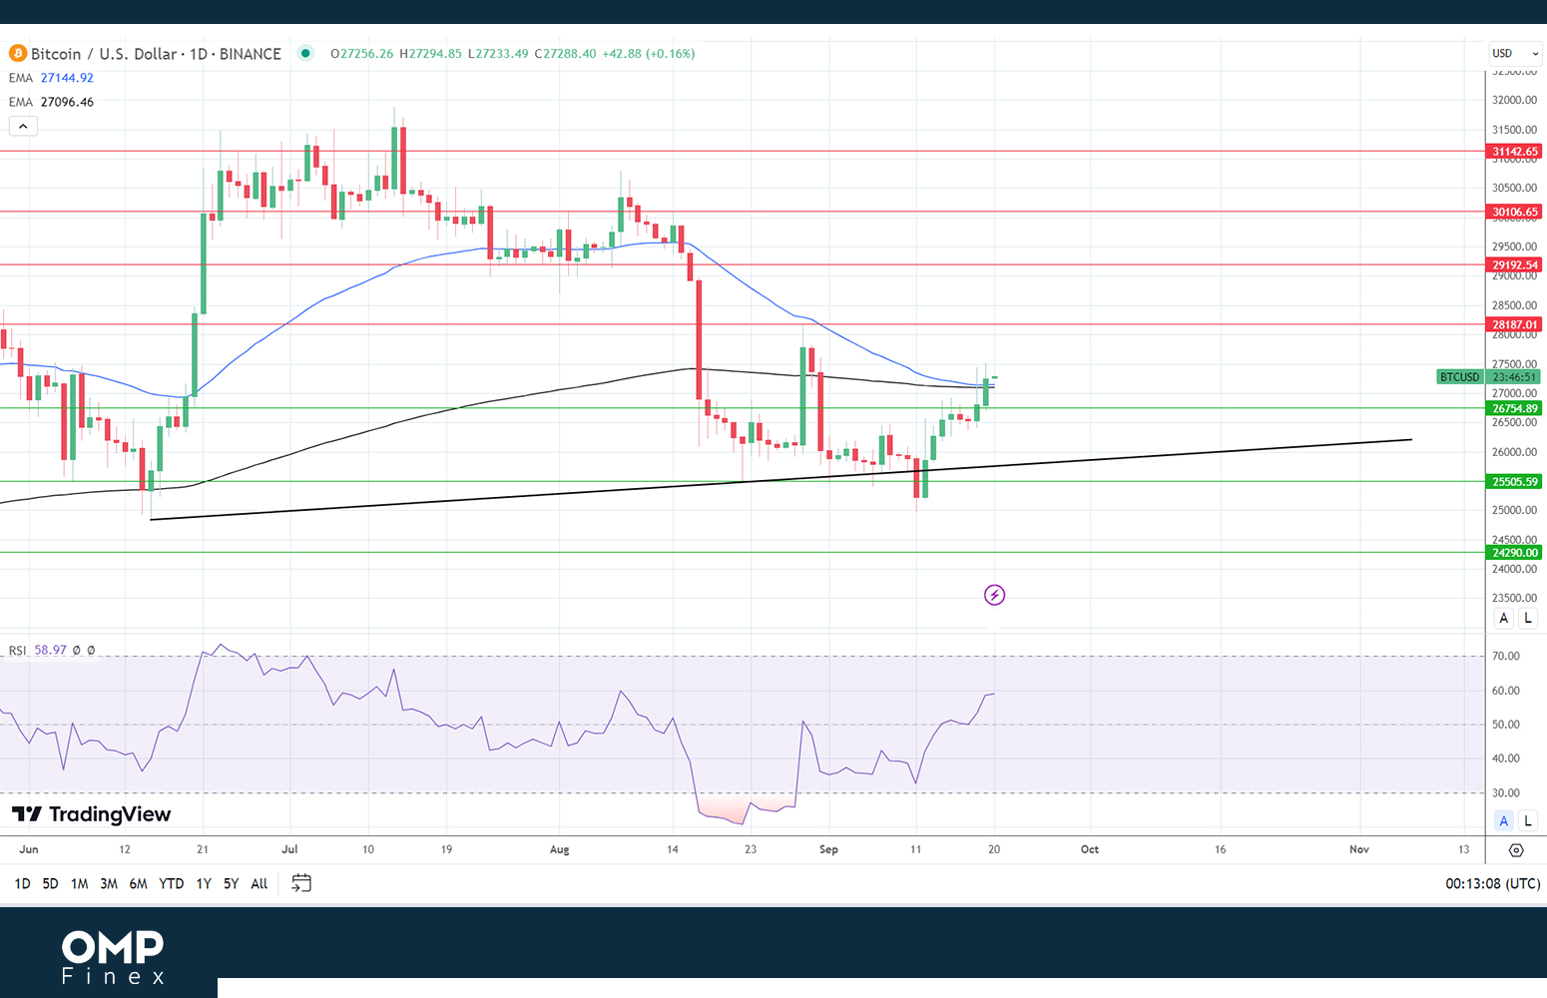Image resolution: width=1547 pixels, height=998 pixels.
Task: Click the 26754.89 green price label
Action: [x=1515, y=408]
